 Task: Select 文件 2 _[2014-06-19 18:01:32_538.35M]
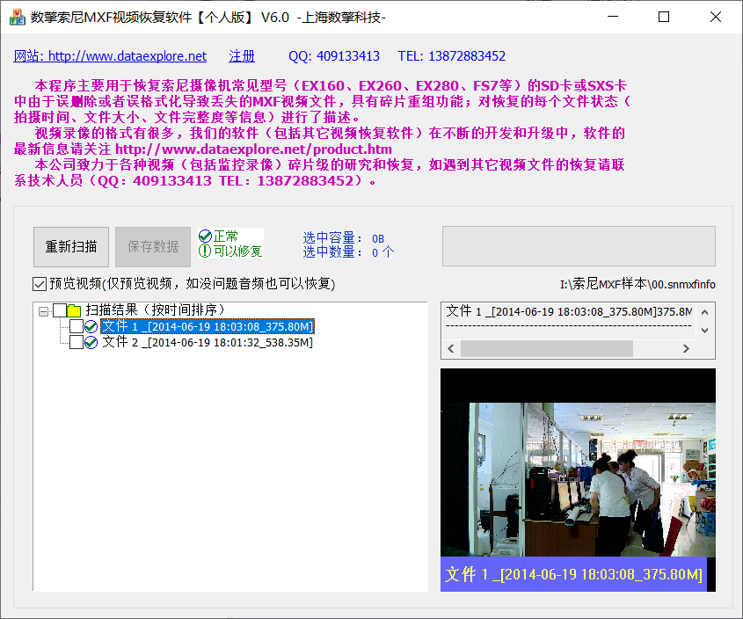[208, 342]
